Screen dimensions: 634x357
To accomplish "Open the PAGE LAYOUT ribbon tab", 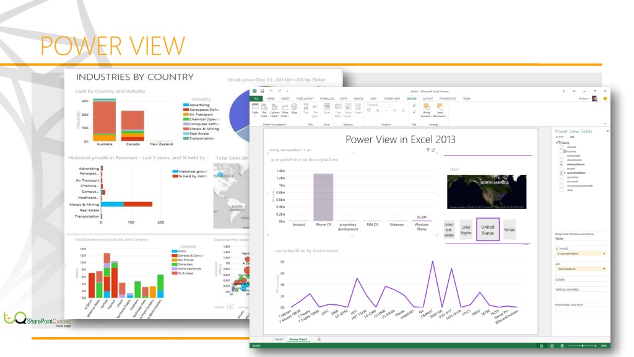I will click(305, 99).
